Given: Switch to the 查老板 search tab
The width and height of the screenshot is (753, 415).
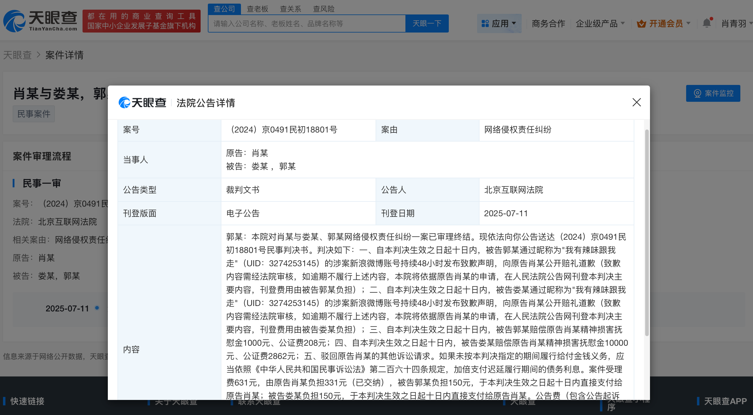Looking at the screenshot, I should 257,9.
